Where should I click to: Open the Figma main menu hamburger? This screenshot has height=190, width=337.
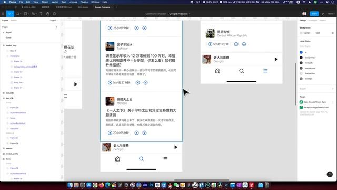[x=3, y=14]
